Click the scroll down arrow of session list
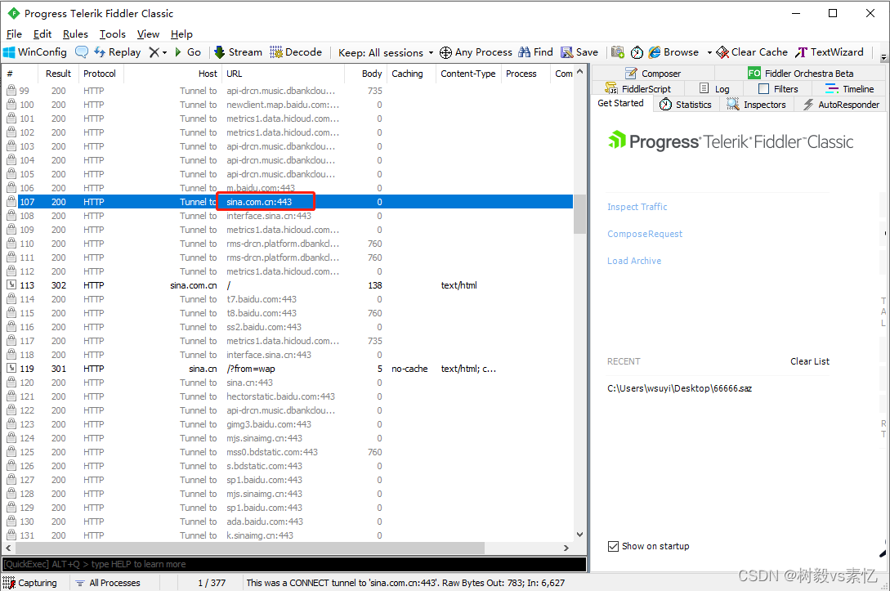890x591 pixels. click(x=579, y=535)
